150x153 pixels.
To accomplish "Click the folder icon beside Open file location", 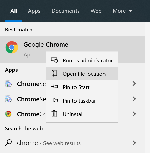I will [x=54, y=73].
